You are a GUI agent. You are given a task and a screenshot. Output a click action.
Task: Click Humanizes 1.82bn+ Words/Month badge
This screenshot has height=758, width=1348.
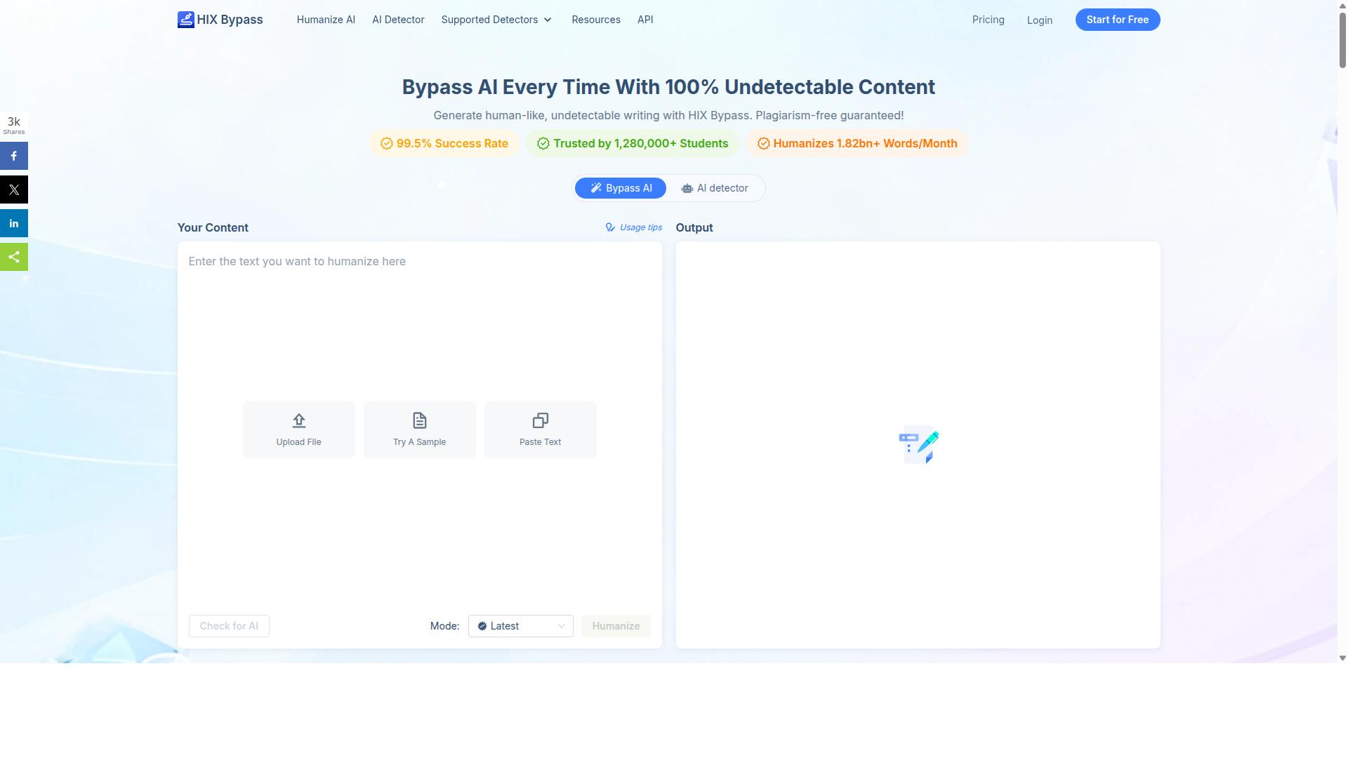[857, 143]
